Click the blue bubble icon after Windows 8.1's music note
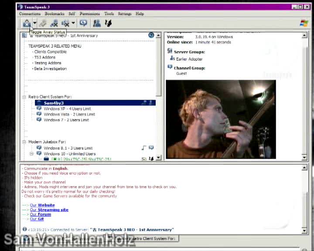The height and width of the screenshot is (251, 314). (x=151, y=148)
